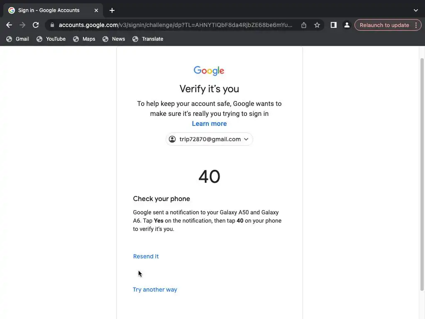
Task: Close the Sign in tab
Action: tap(96, 10)
